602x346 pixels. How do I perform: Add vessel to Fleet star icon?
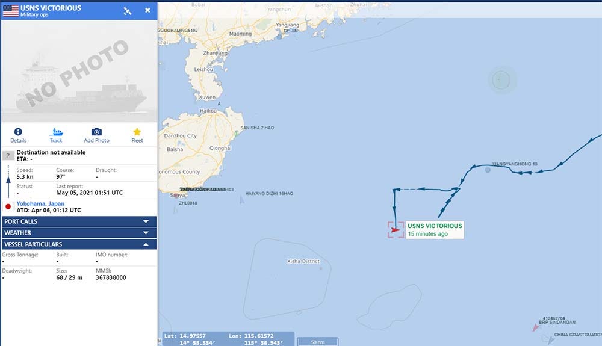coord(137,132)
